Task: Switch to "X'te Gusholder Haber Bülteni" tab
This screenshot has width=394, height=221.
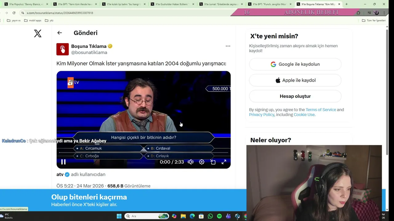Action: (173, 4)
